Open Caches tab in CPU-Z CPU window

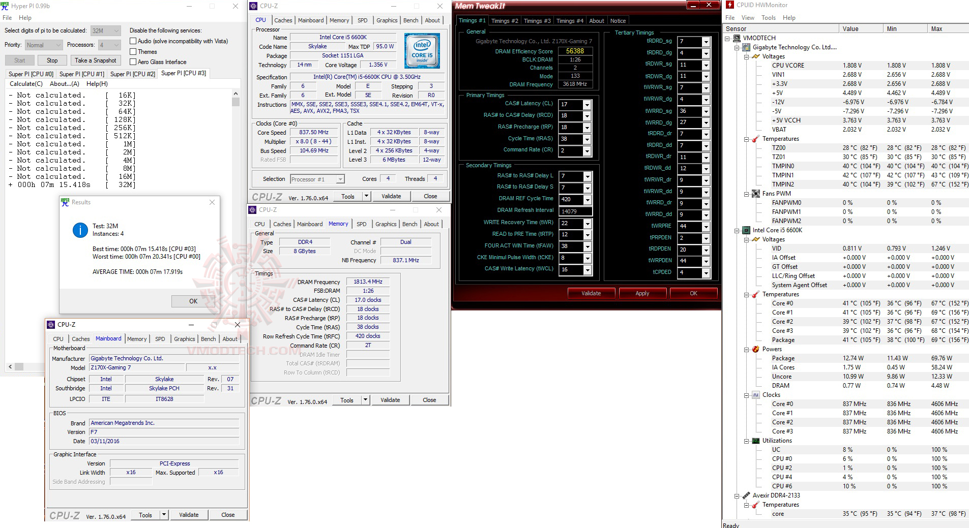(283, 20)
